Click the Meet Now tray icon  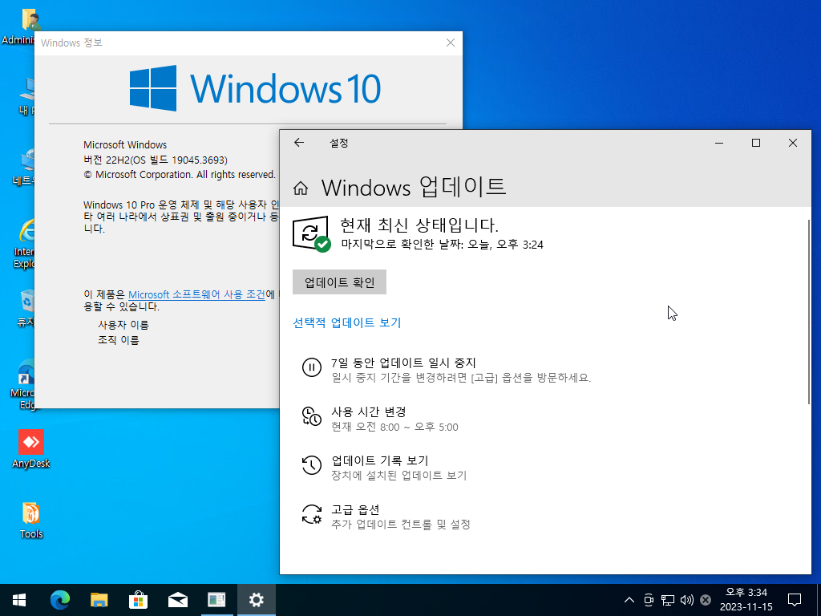(x=649, y=600)
